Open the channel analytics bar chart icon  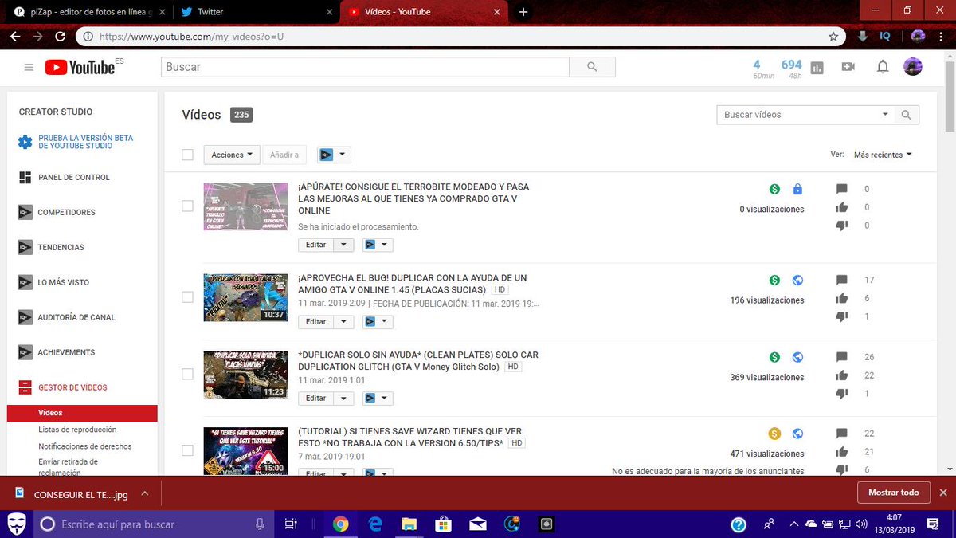[817, 68]
